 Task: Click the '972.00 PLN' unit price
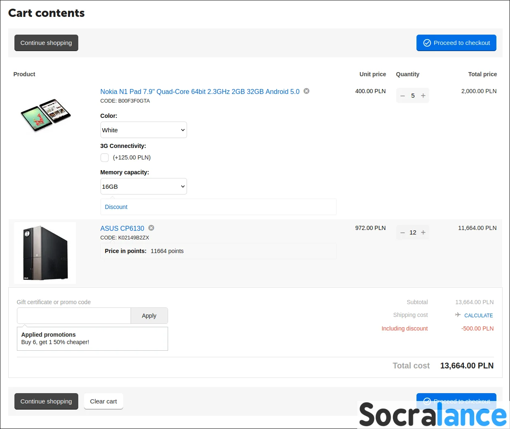click(371, 228)
